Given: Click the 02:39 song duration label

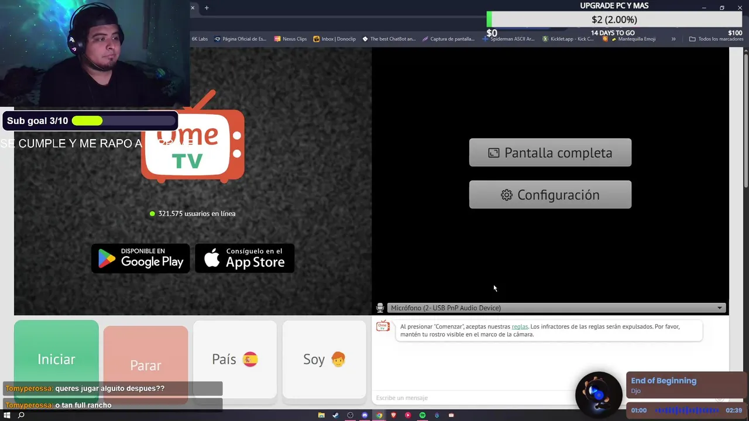Looking at the screenshot, I should 734,410.
